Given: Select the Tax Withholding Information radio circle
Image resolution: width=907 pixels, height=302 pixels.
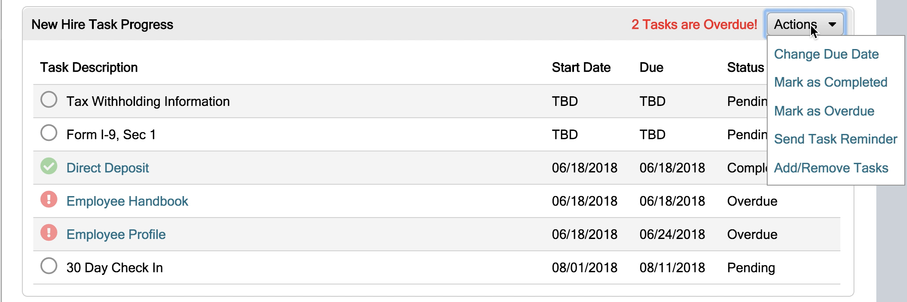Looking at the screenshot, I should click(49, 100).
